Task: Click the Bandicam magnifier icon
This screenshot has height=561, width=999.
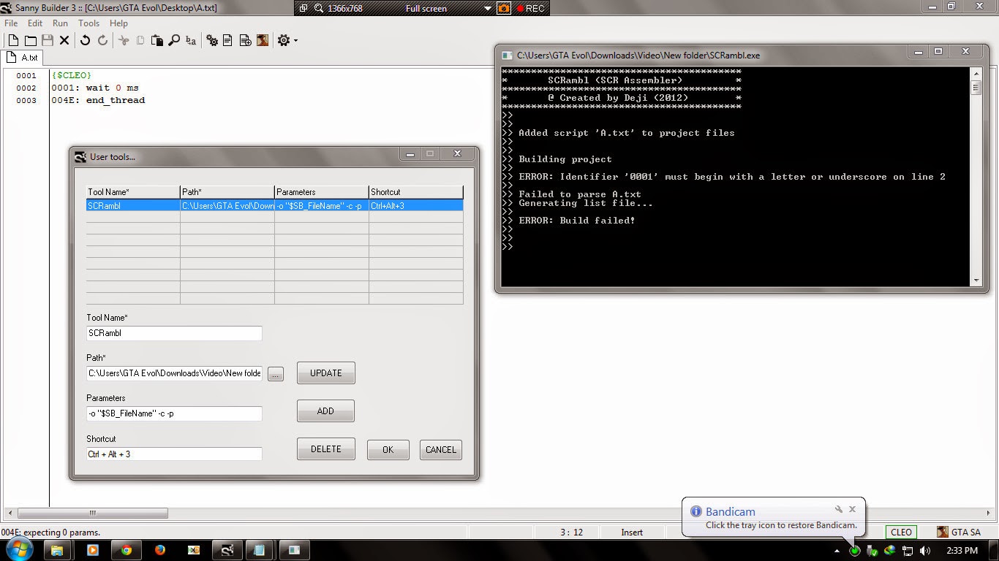Action: 319,9
